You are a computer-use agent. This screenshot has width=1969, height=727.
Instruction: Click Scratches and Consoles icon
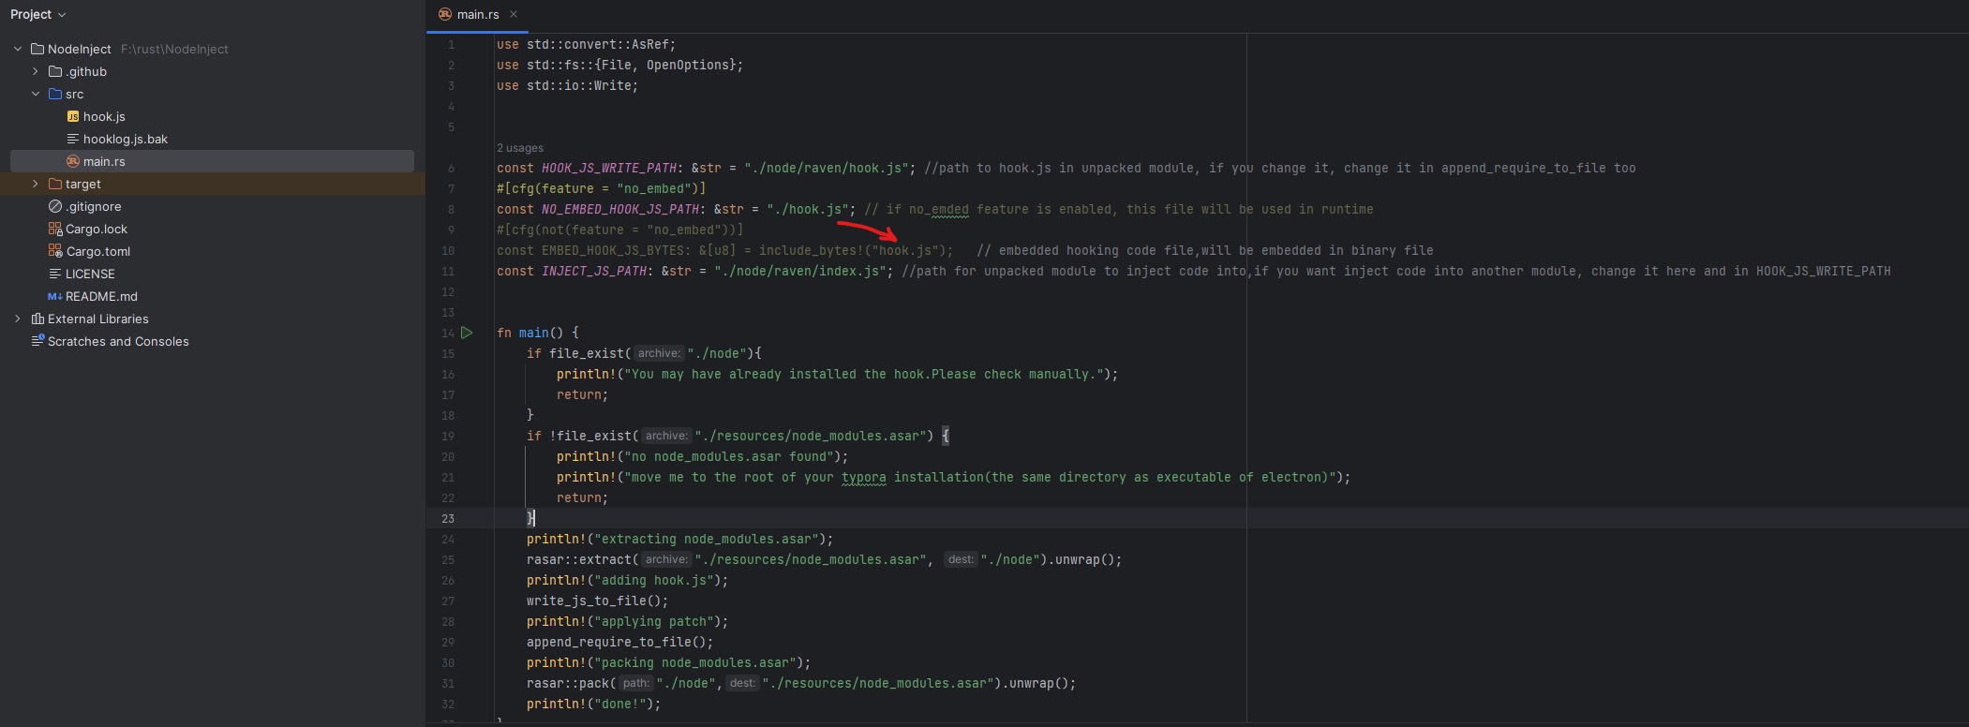pyautogui.click(x=37, y=341)
